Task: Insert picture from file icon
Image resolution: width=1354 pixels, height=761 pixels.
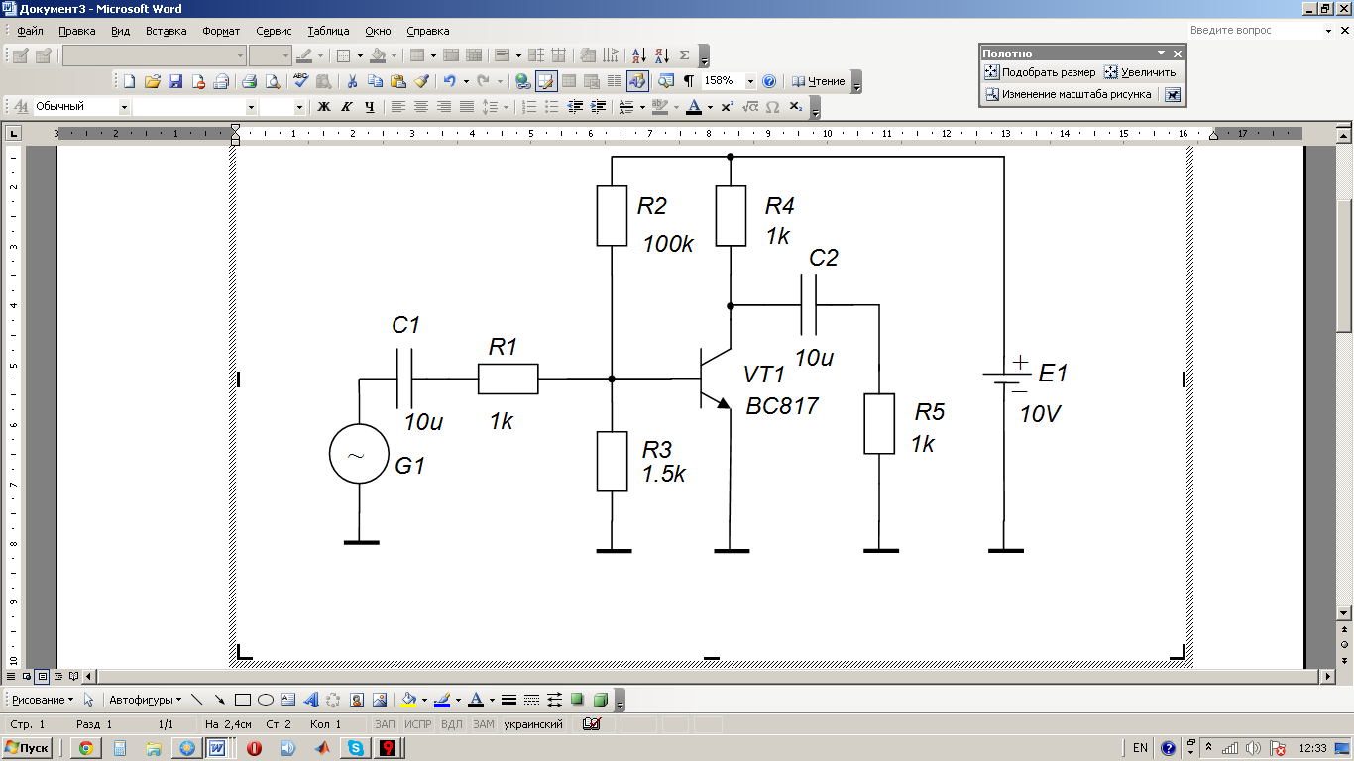Action: (x=379, y=700)
